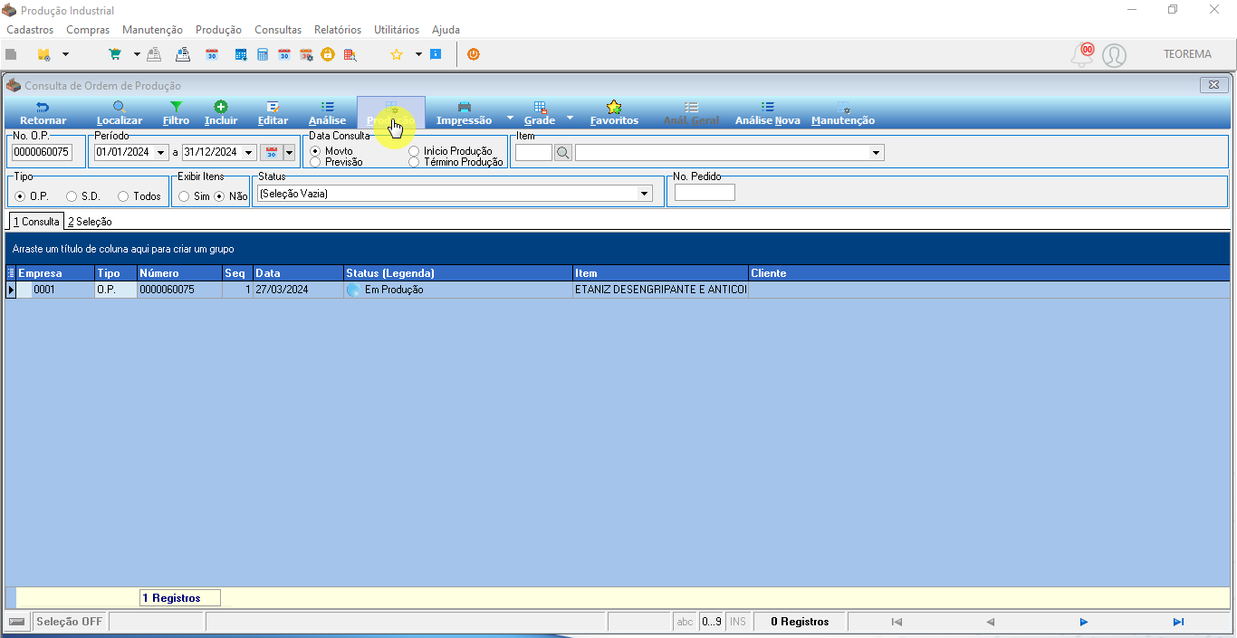
Task: Open the start date 01/01/2024 dropdown
Action: click(x=161, y=152)
